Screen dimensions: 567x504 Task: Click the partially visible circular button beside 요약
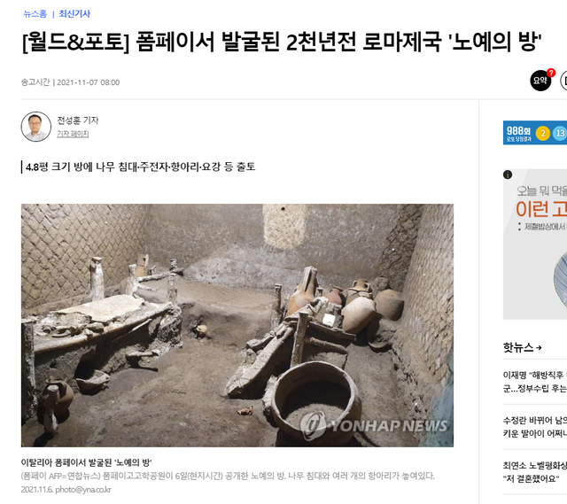(x=563, y=81)
